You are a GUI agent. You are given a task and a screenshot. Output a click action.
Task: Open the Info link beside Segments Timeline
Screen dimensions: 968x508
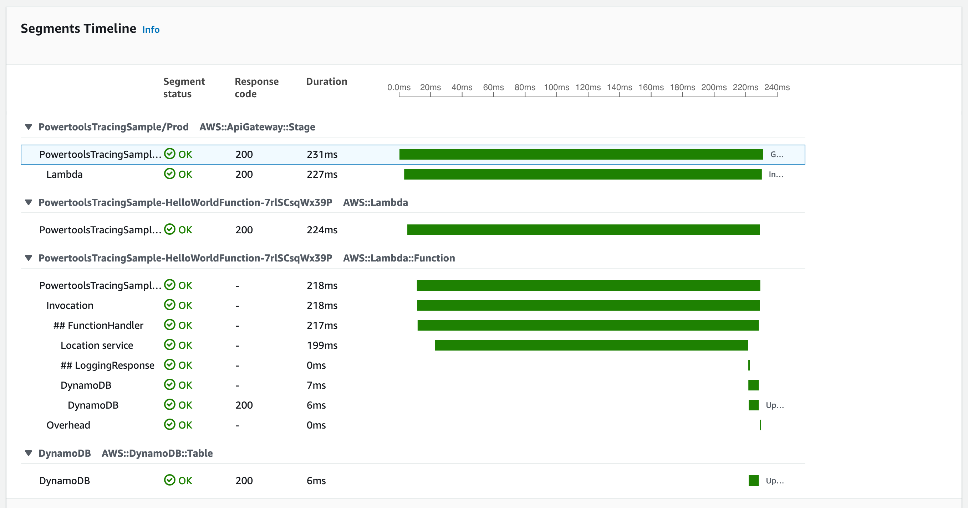(151, 30)
